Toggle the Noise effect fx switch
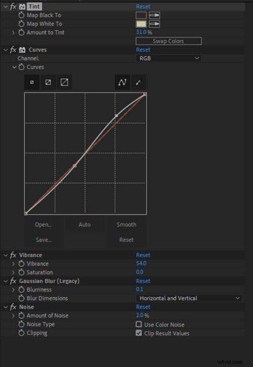 pyautogui.click(x=13, y=307)
